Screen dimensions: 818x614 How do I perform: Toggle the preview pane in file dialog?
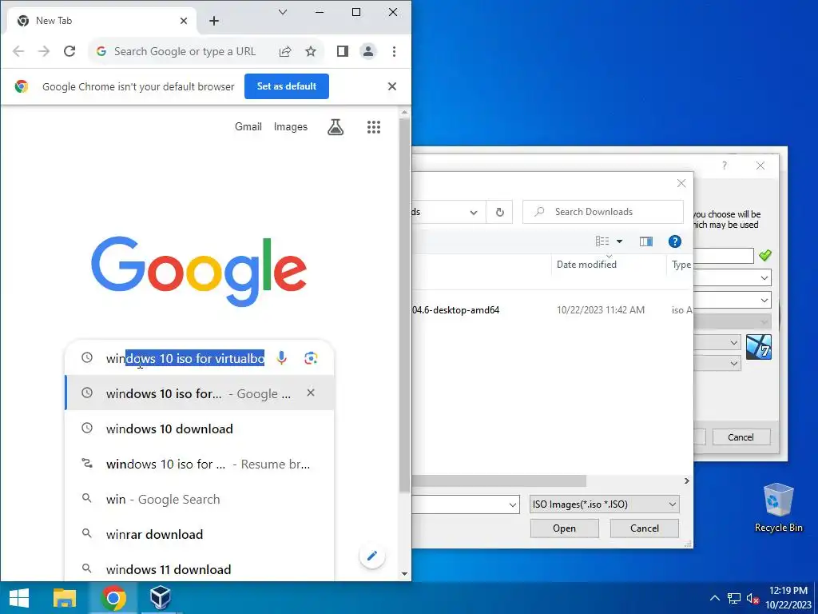click(x=645, y=241)
